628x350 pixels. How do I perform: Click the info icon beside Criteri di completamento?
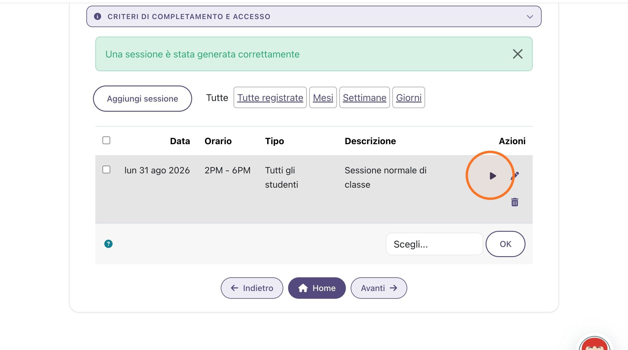tap(97, 16)
